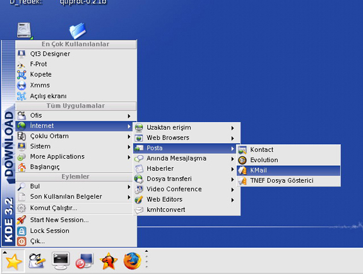This screenshot has width=363, height=274.
Task: Click the Kontact icon in Posta submenu
Action: point(242,150)
